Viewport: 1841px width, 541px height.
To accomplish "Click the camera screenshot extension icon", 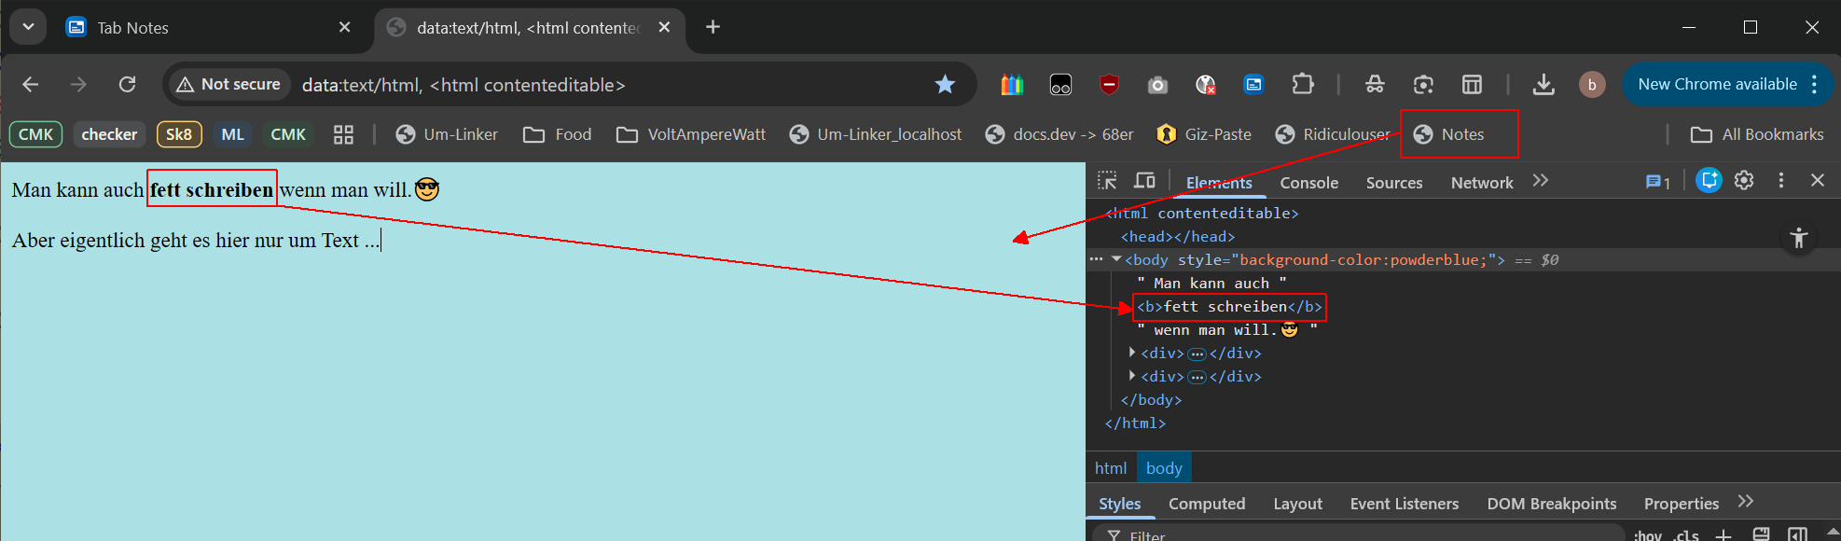I will [1157, 85].
